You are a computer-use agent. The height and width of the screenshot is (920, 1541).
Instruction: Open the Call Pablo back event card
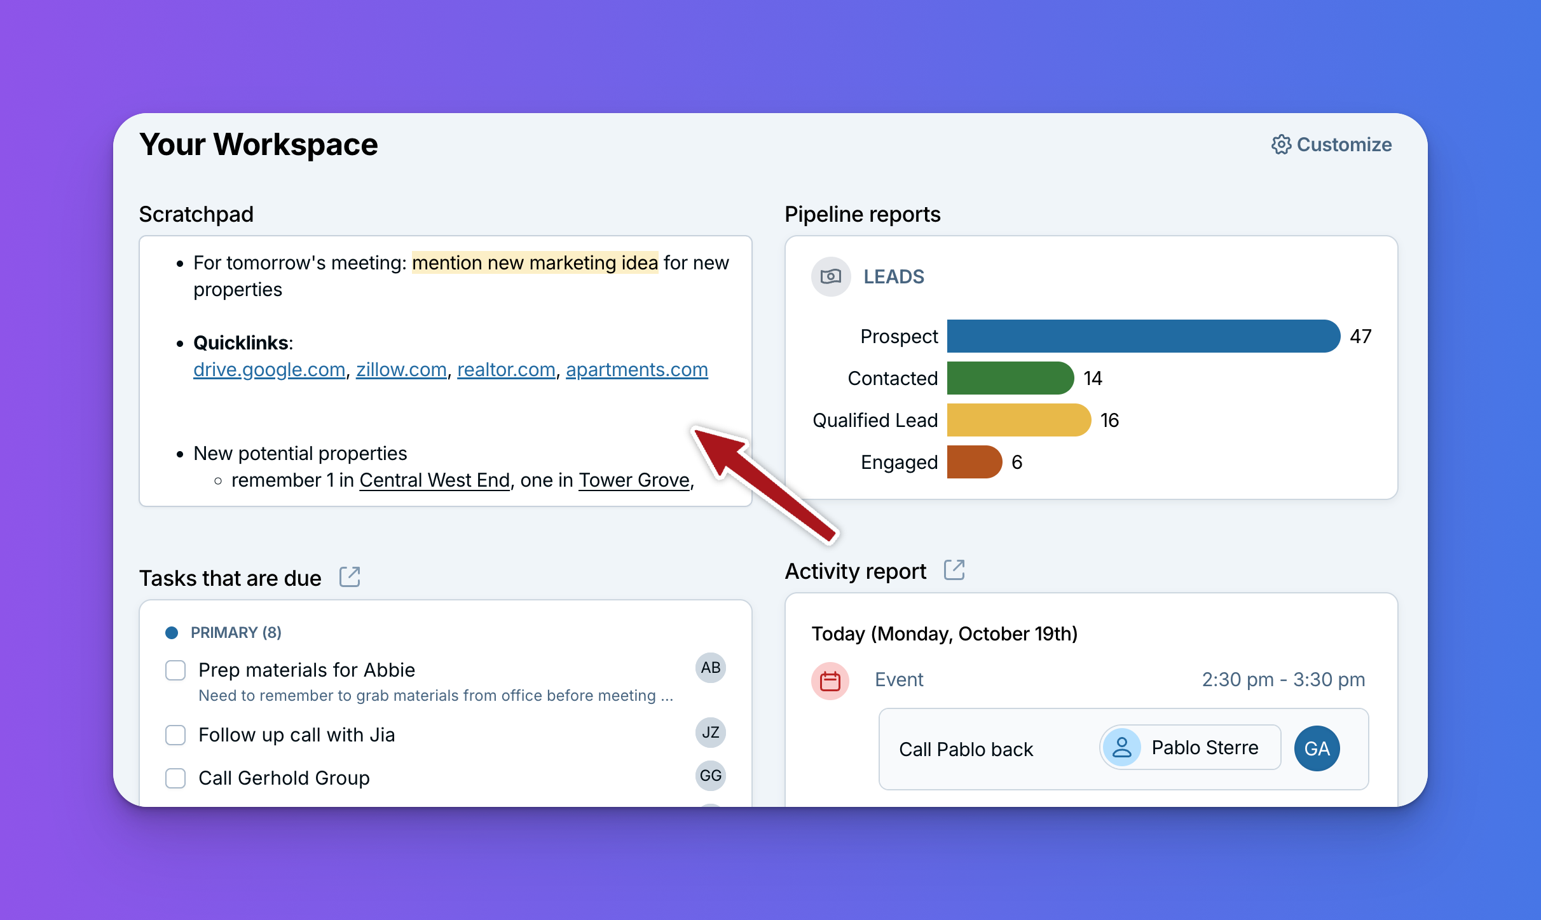pyautogui.click(x=1123, y=749)
